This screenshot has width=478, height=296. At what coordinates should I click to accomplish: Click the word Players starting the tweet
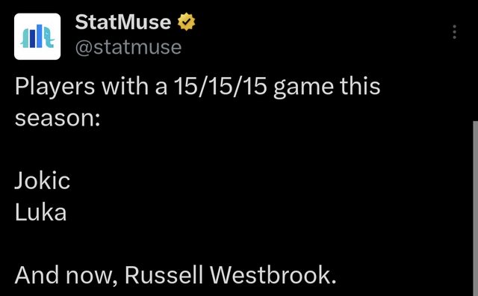click(x=55, y=87)
